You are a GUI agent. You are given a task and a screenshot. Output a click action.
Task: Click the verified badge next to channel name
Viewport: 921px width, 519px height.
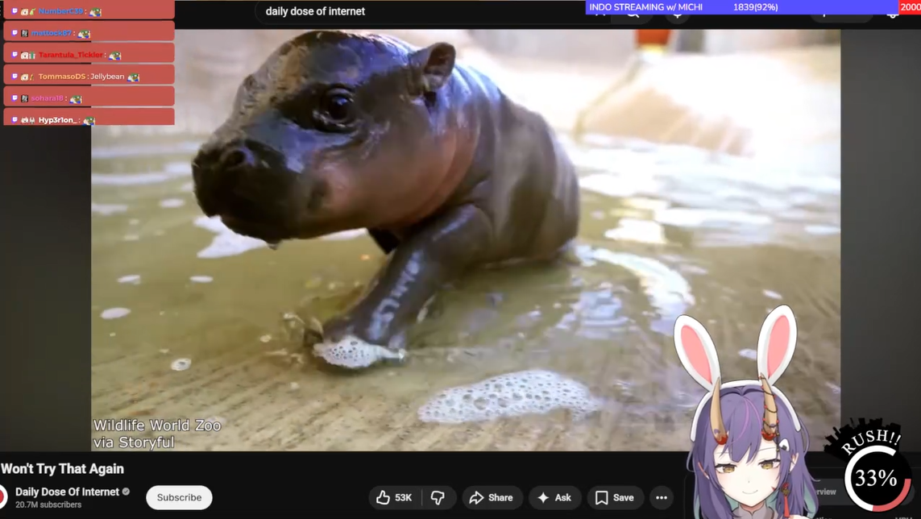126,492
